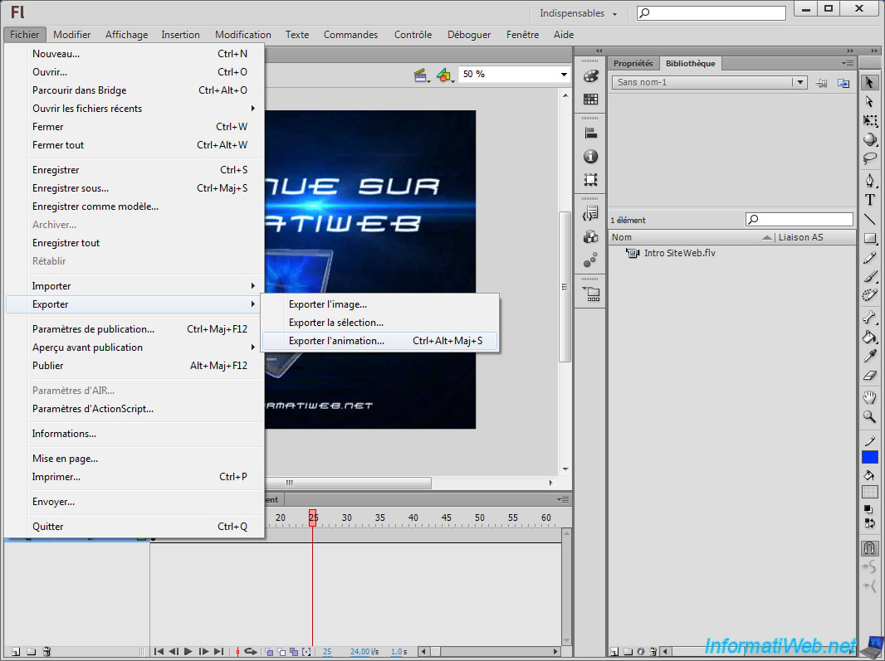The image size is (885, 661).
Task: Select the Rectangle tool
Action: click(870, 239)
